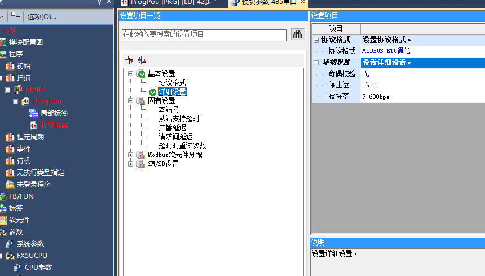Screen dimensions: 485x276
Task: Click the settings item search field
Action: [204, 34]
